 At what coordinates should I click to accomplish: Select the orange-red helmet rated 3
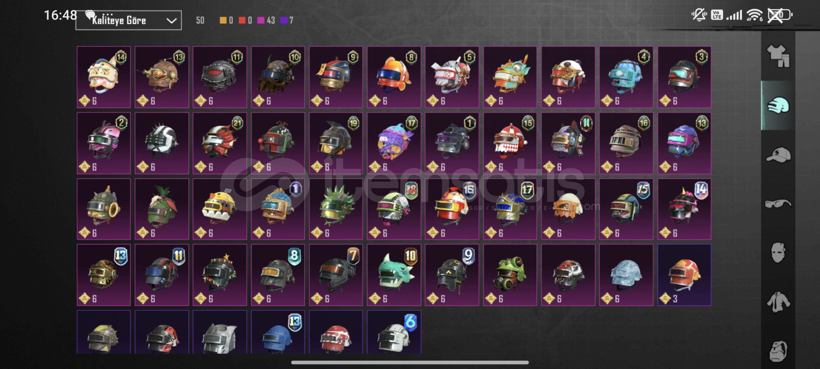pos(684,275)
